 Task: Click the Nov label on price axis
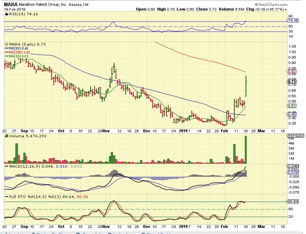pyautogui.click(x=106, y=131)
